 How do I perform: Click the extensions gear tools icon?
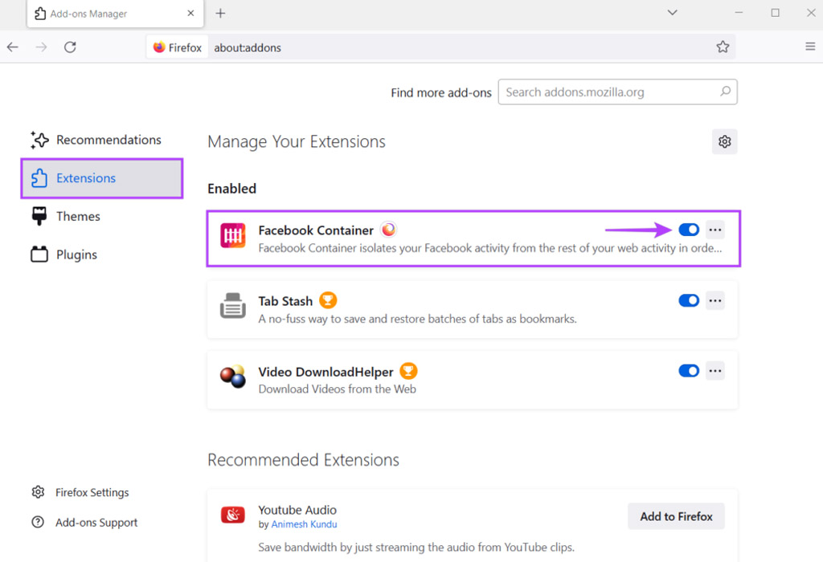click(724, 142)
